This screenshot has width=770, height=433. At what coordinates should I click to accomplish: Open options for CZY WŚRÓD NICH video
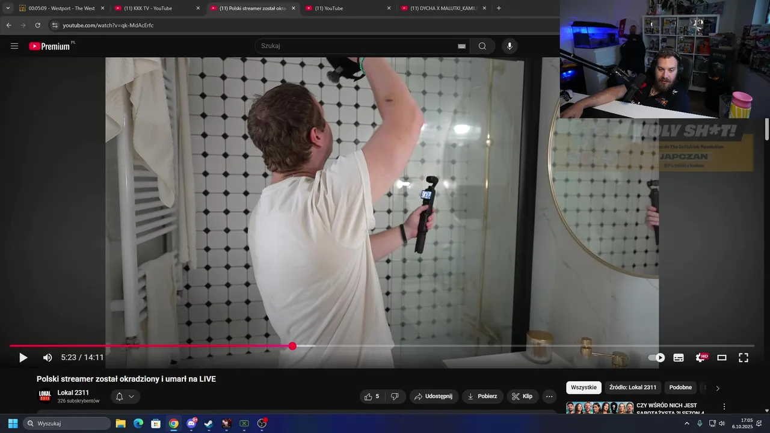[724, 407]
